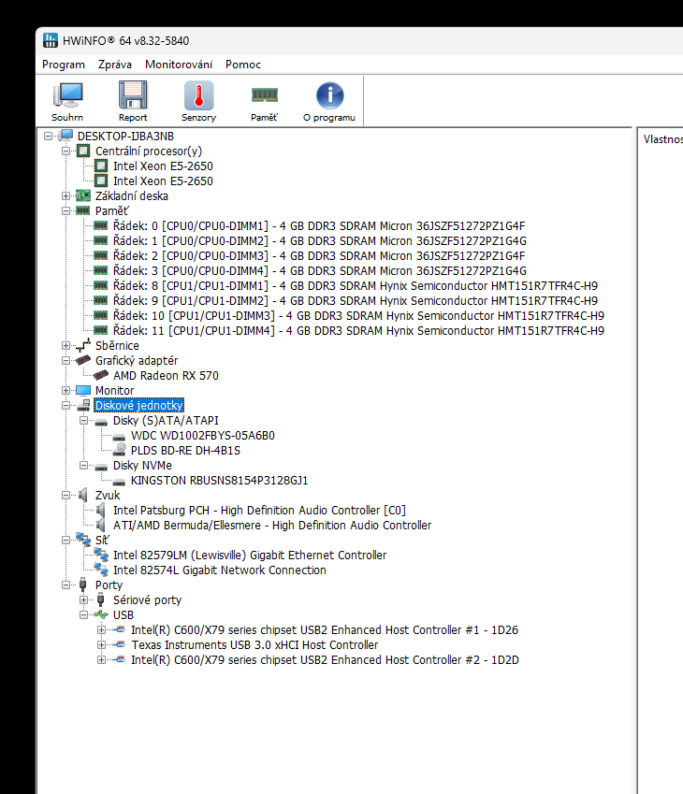Select KINGSTON RBUSNS8154P3128GJ1 drive
This screenshot has height=794, width=683.
pyautogui.click(x=219, y=480)
